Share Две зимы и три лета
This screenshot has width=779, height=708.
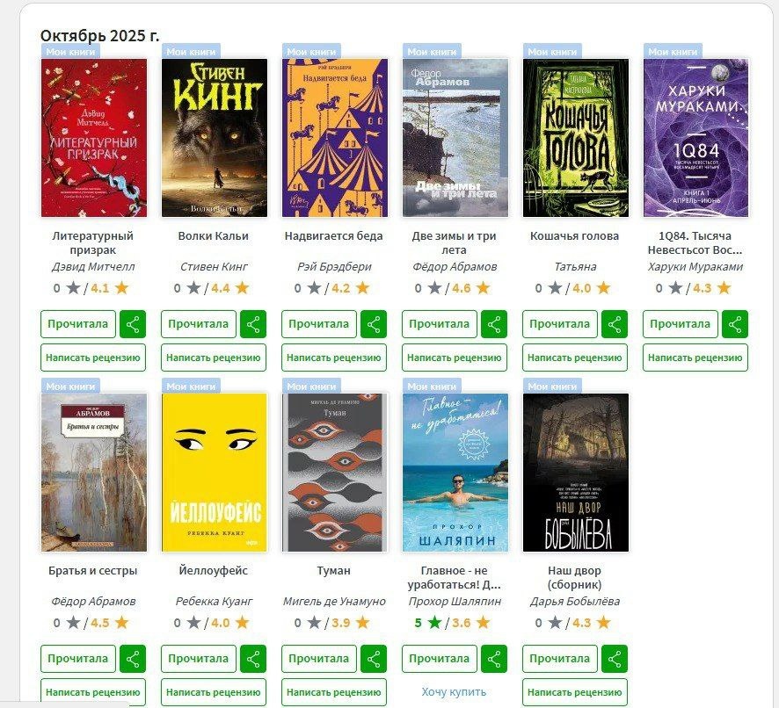(x=494, y=324)
